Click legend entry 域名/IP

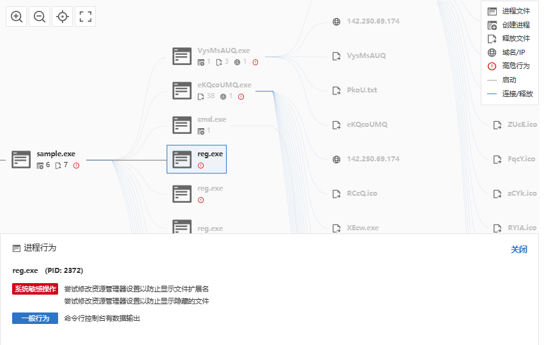coord(506,52)
